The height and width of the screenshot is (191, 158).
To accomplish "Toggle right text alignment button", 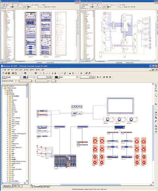I will (110, 77).
